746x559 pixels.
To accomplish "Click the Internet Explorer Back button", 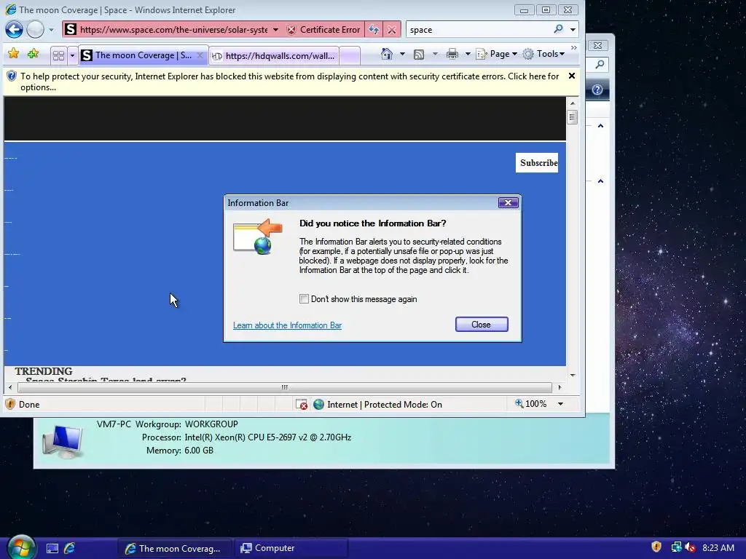I will pos(15,29).
